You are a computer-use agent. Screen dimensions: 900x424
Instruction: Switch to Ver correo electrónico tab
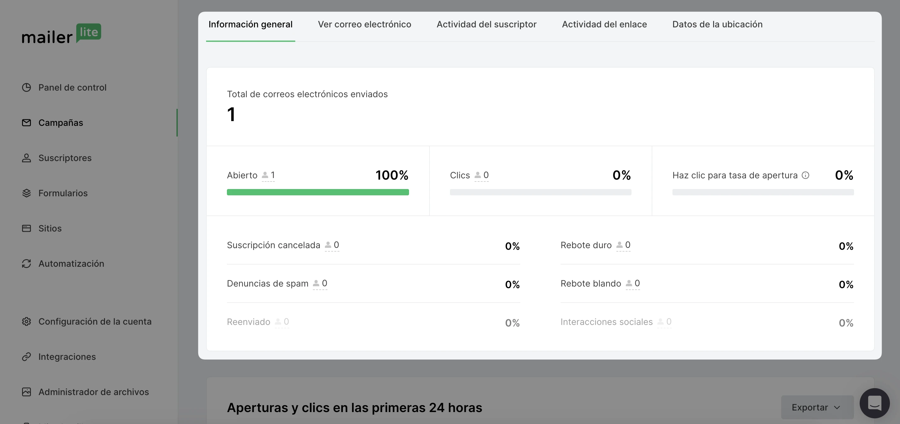(364, 25)
